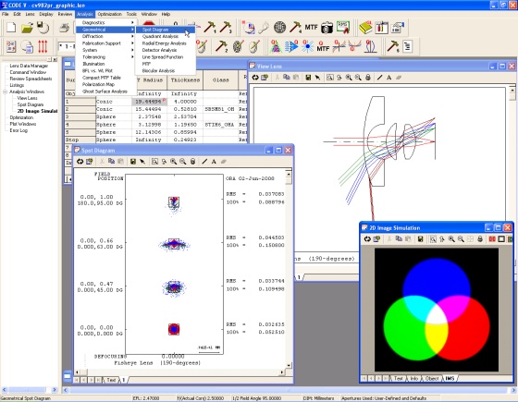Image resolution: width=518 pixels, height=402 pixels.
Task: Click the printer icon in main toolbar
Action: click(64, 28)
